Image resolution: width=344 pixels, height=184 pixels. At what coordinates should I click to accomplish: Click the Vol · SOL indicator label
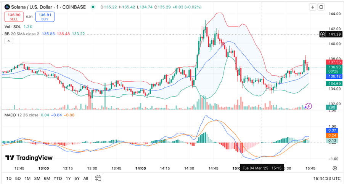click(13, 27)
